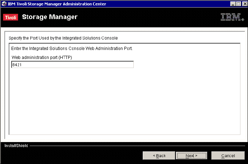
Task: Cancel the installation wizard
Action: click(228, 156)
